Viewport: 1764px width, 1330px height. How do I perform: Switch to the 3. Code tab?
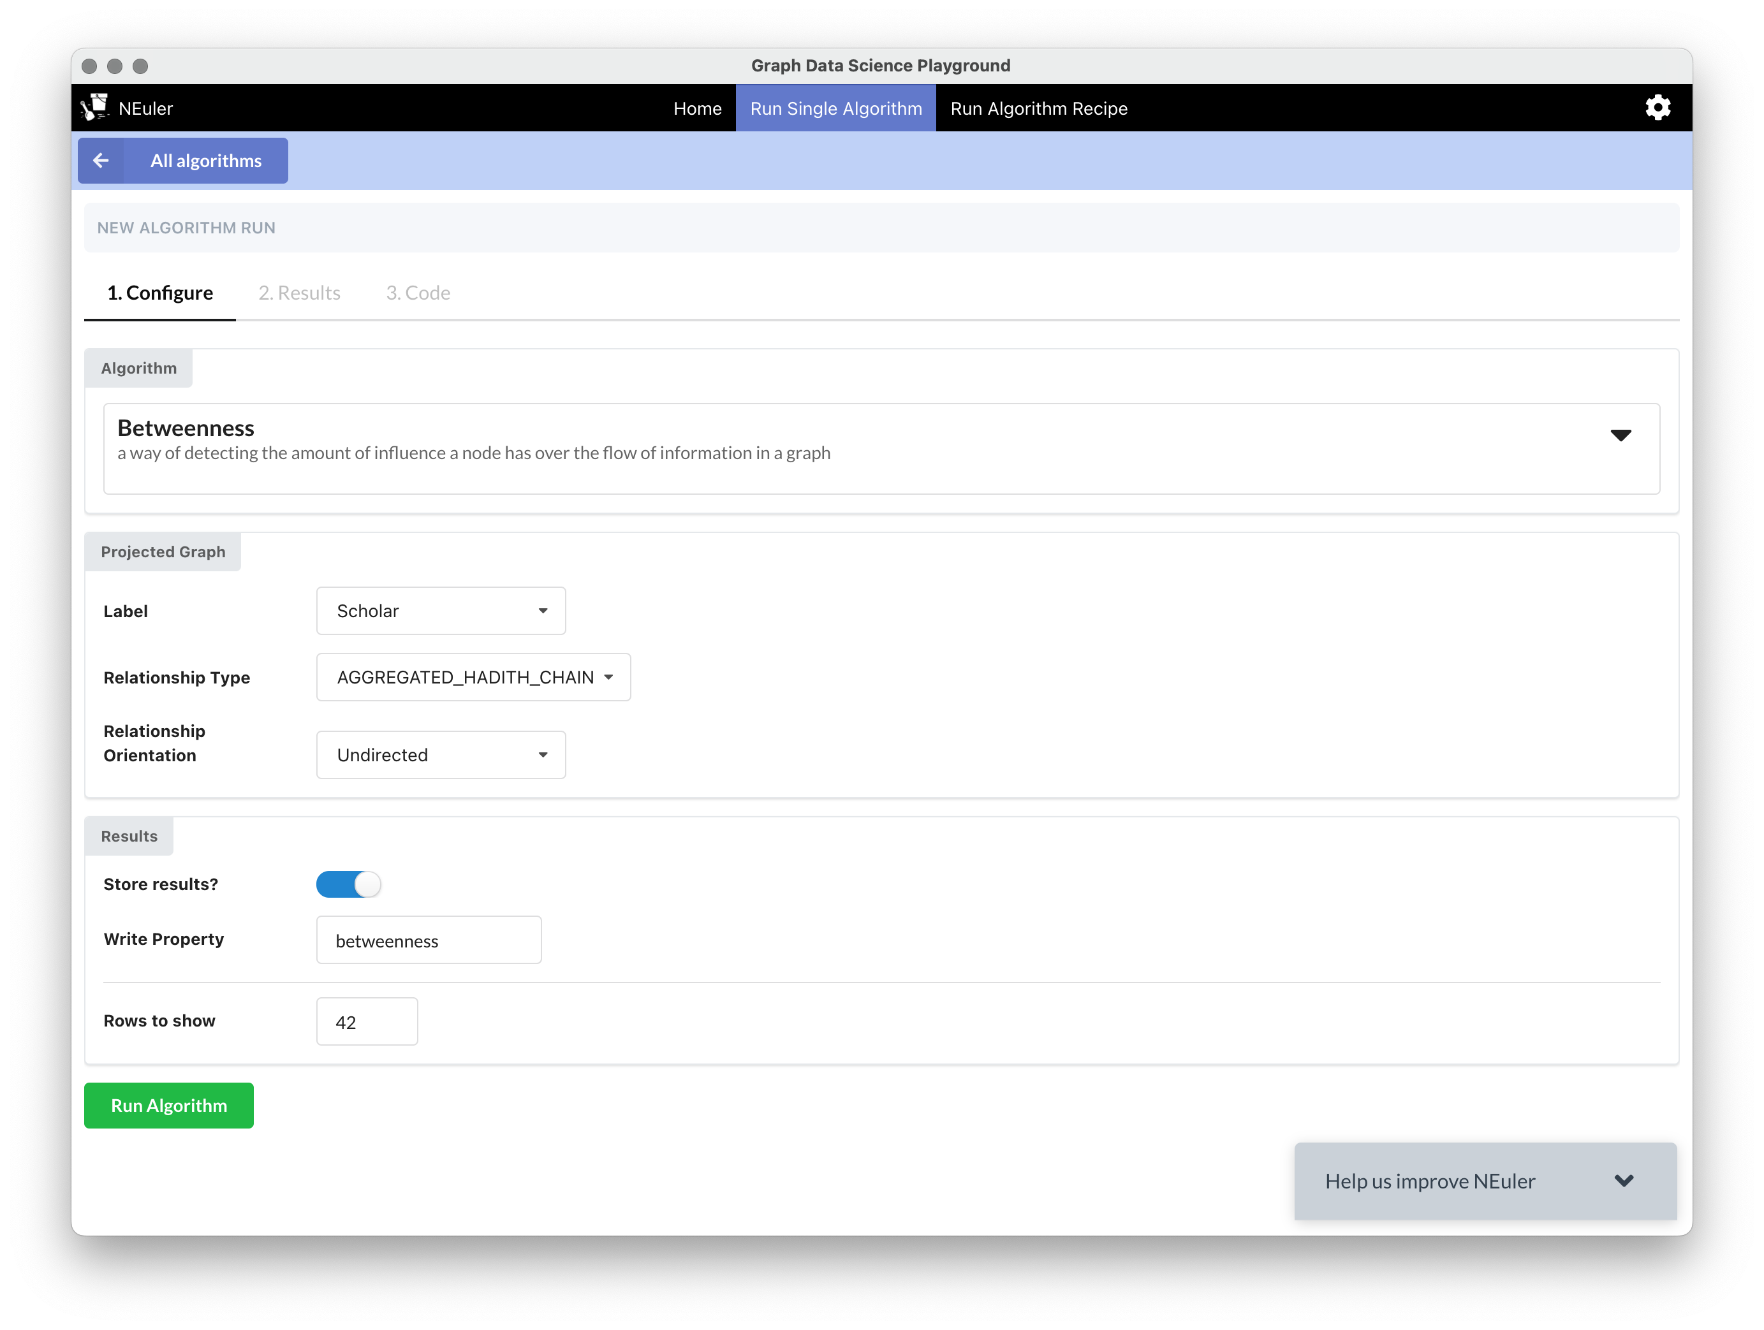418,293
